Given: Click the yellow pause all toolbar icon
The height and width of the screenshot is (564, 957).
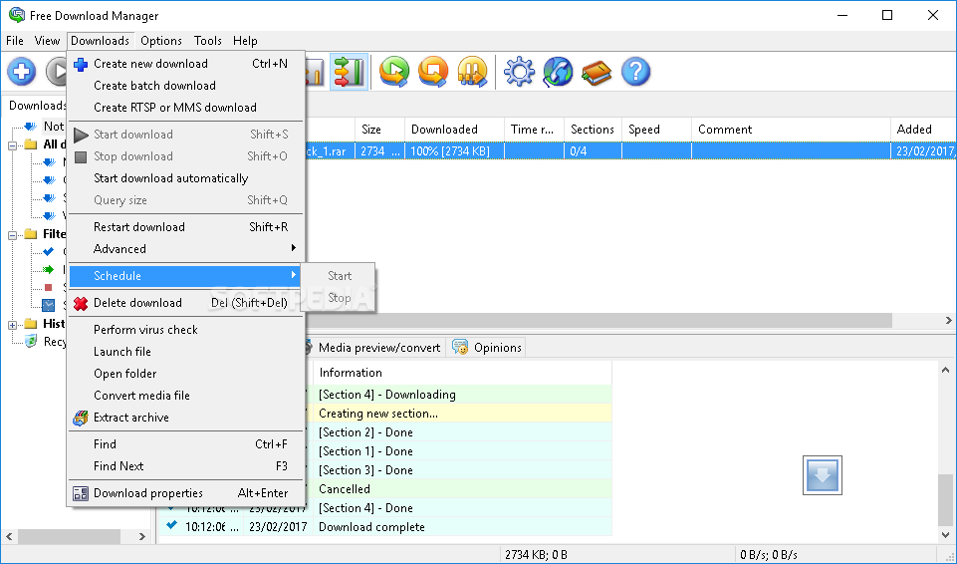Looking at the screenshot, I should pos(472,72).
